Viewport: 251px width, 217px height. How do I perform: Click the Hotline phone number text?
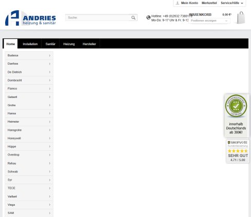pos(171,16)
